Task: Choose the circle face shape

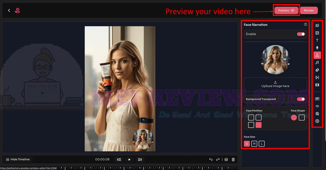Action: tap(294, 118)
